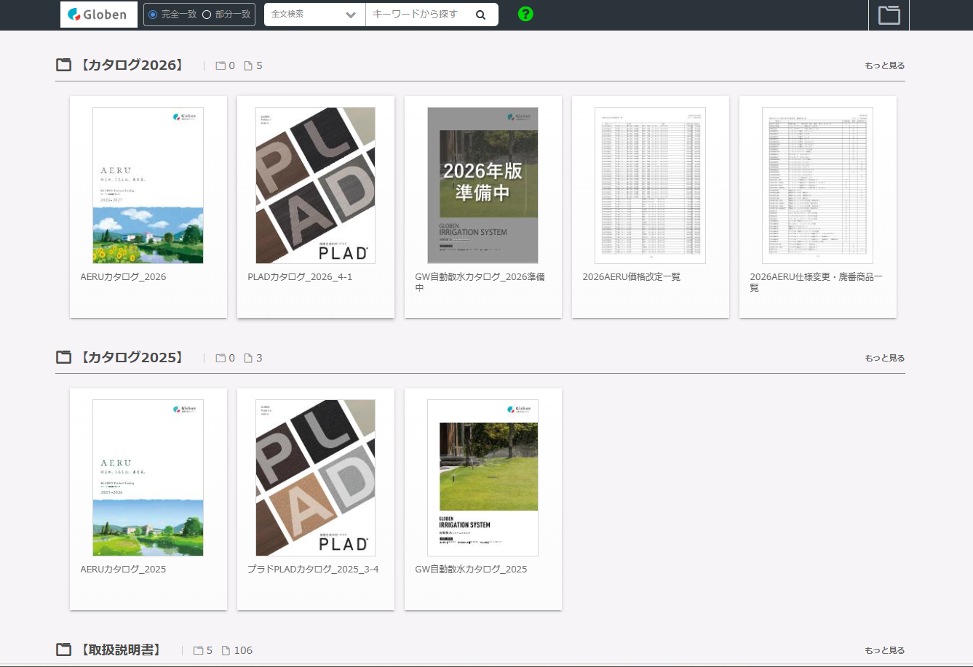Click もっと見る for カタログ2025 section
Image resolution: width=973 pixels, height=667 pixels.
(884, 358)
